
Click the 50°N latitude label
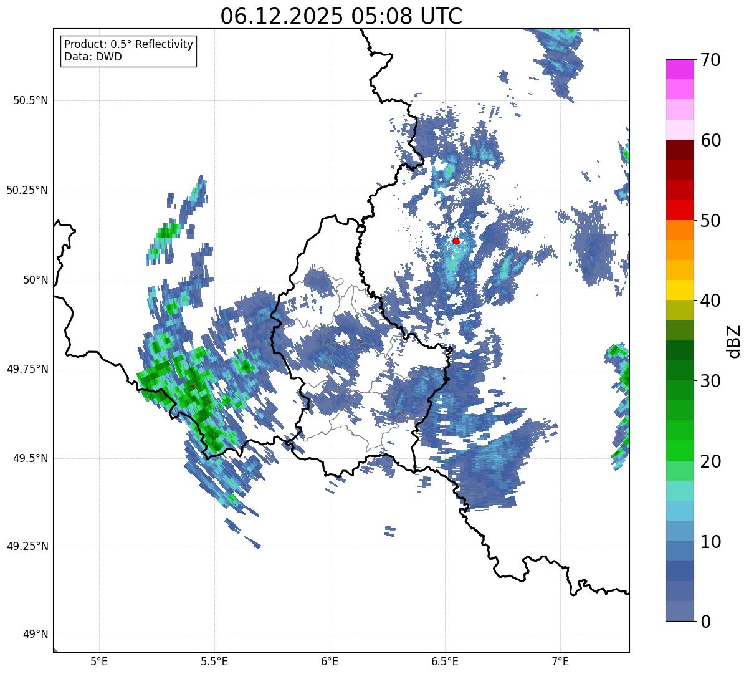pos(36,280)
